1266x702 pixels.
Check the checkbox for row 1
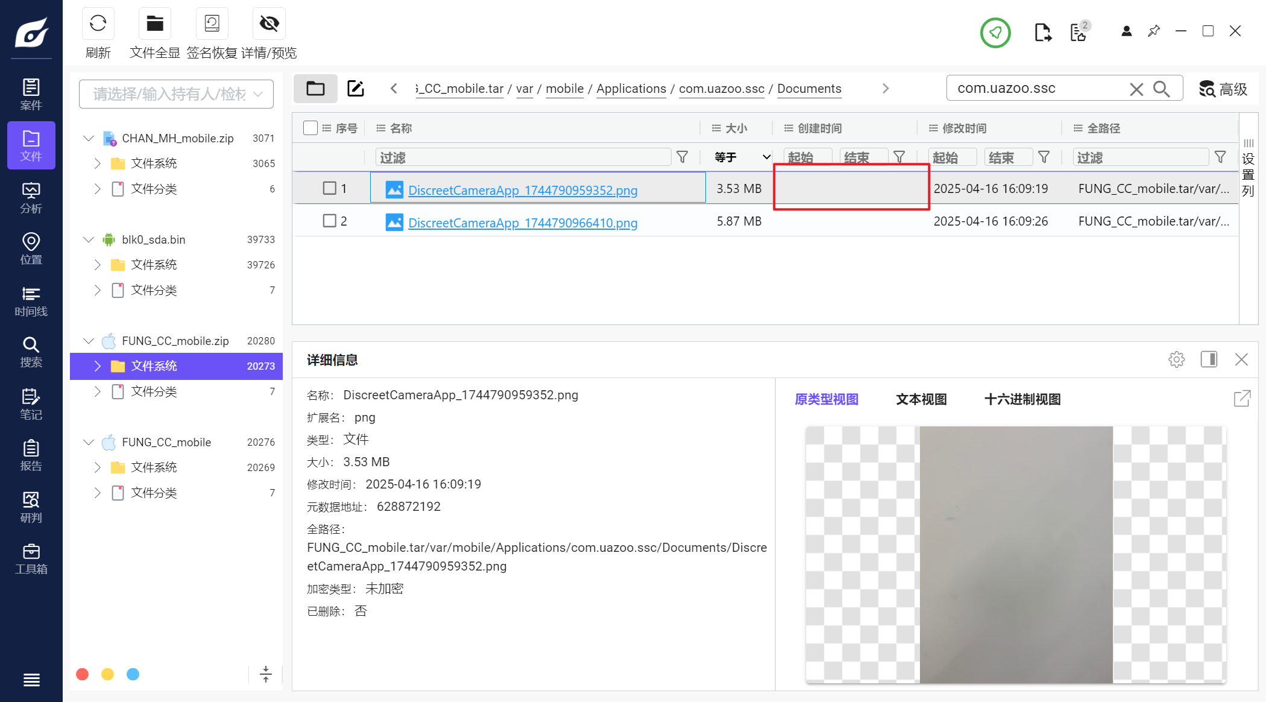[x=329, y=188]
